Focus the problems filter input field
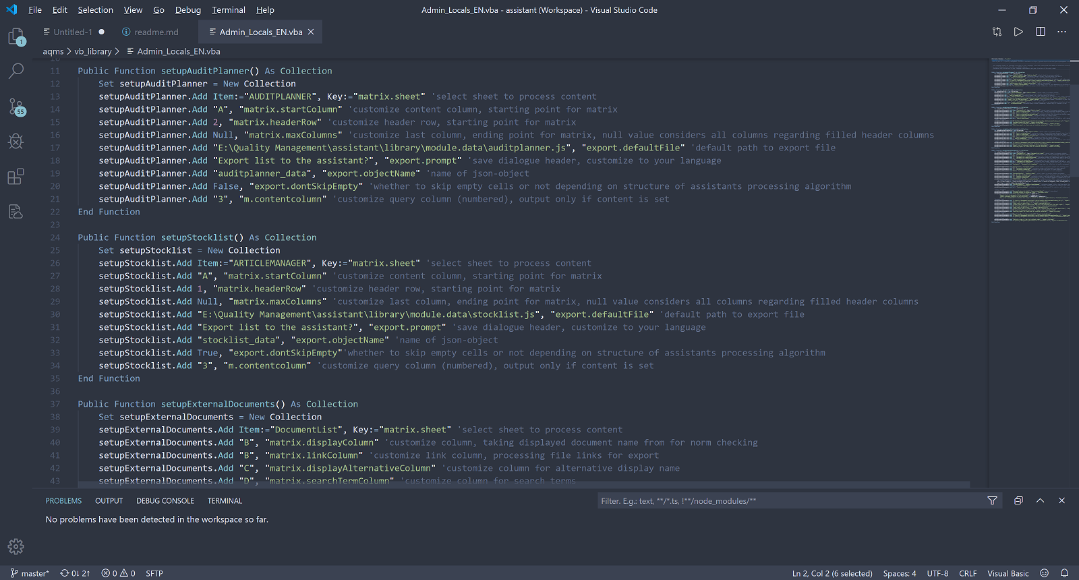The width and height of the screenshot is (1079, 580). (x=790, y=500)
